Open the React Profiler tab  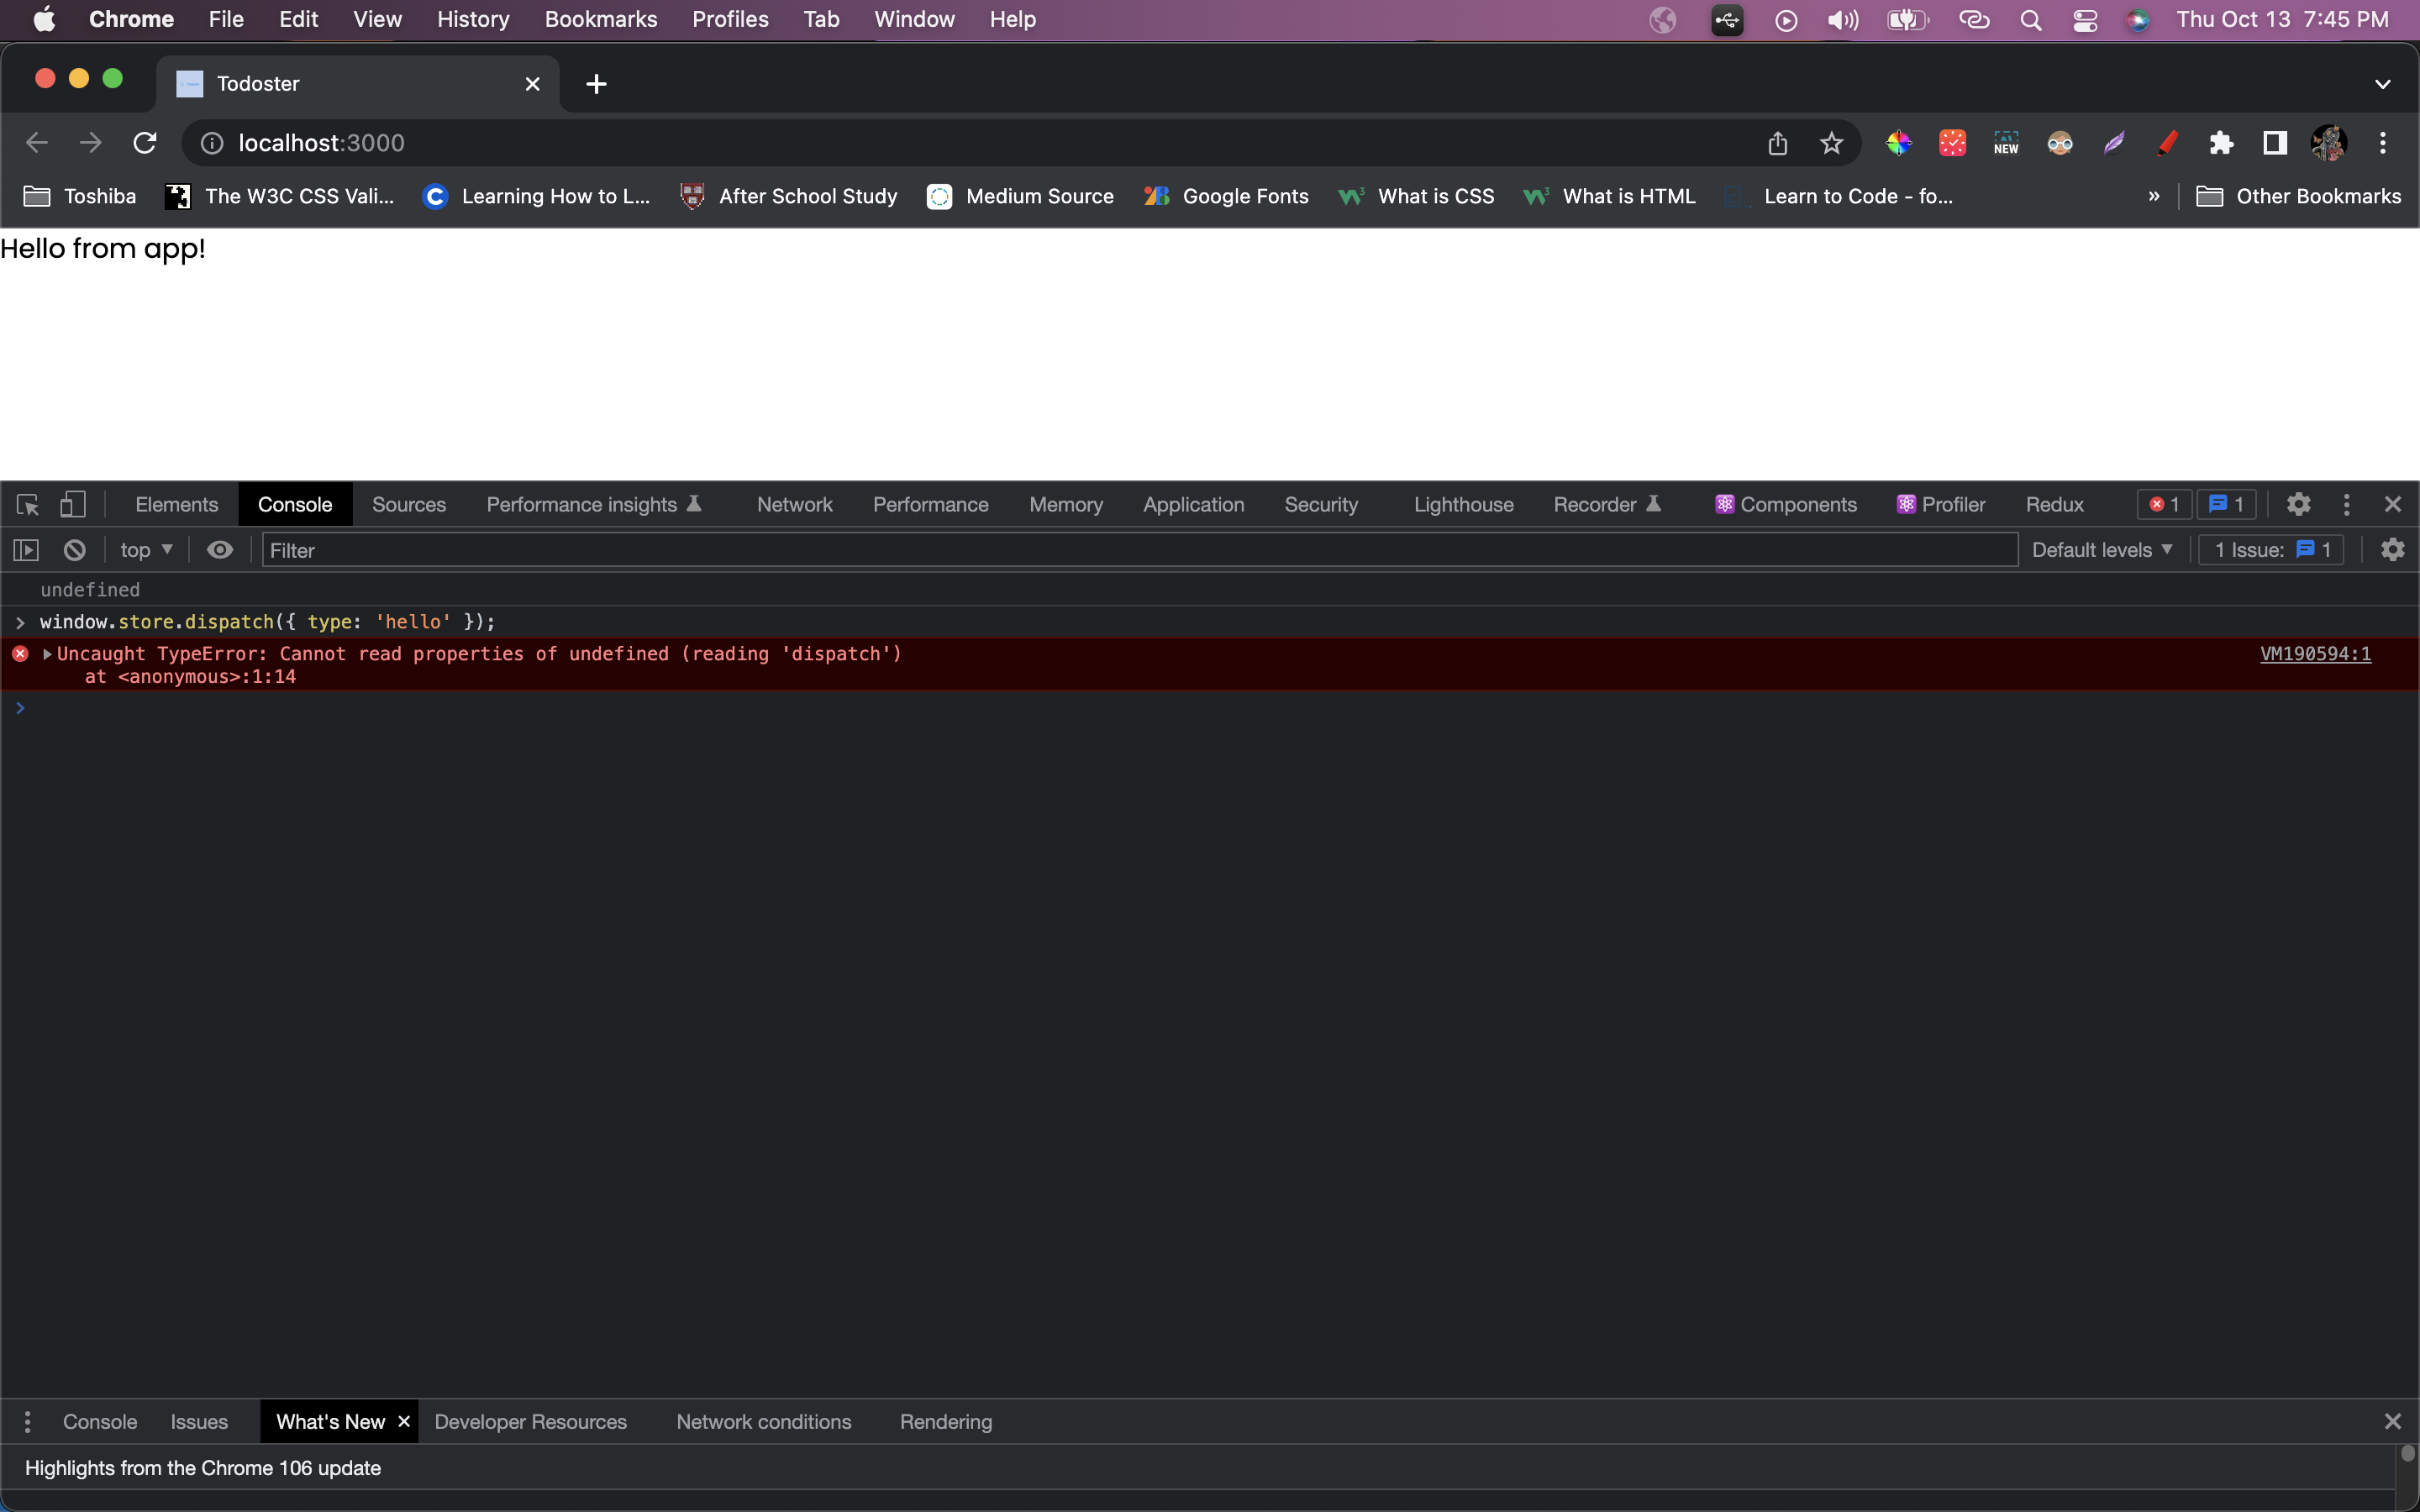[1941, 504]
